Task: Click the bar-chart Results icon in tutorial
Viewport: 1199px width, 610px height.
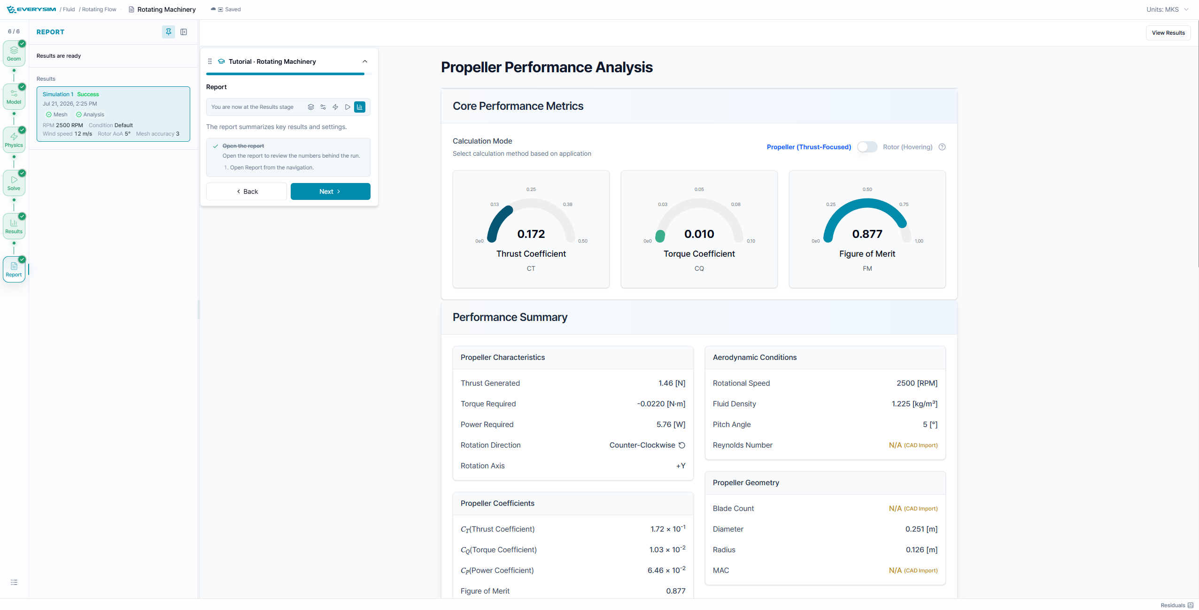Action: (360, 107)
